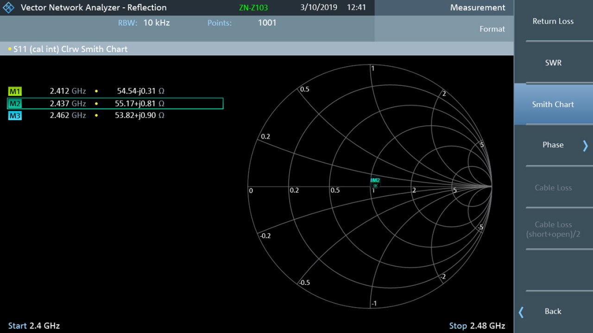This screenshot has height=333, width=593.
Task: Click the yellow dot in M3 row
Action: click(x=96, y=116)
